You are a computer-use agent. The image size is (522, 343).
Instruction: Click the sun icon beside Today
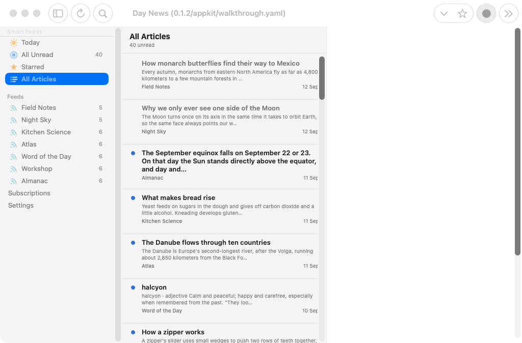[x=14, y=43]
